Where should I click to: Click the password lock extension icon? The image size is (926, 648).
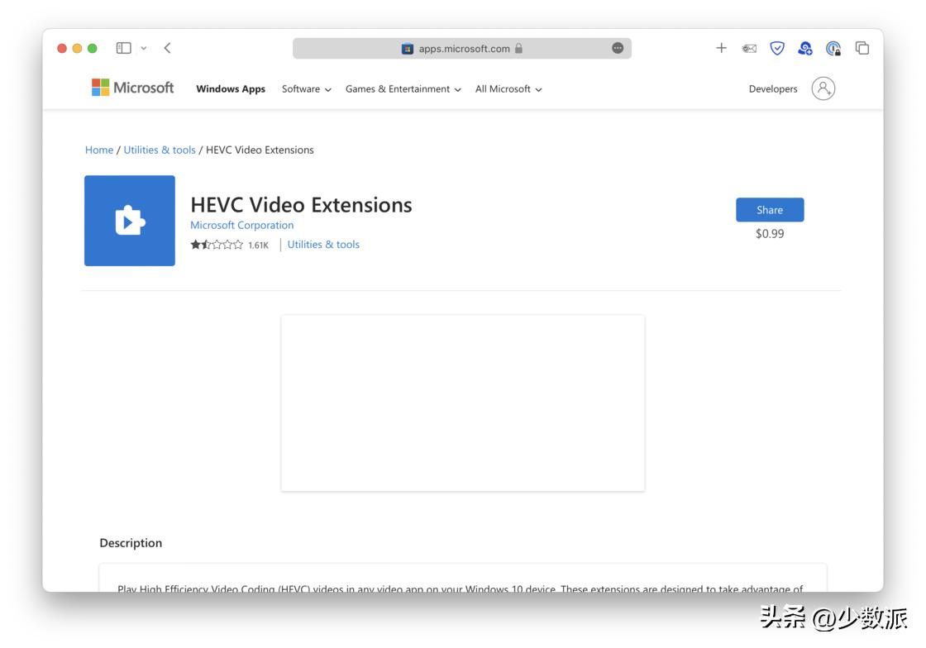833,48
